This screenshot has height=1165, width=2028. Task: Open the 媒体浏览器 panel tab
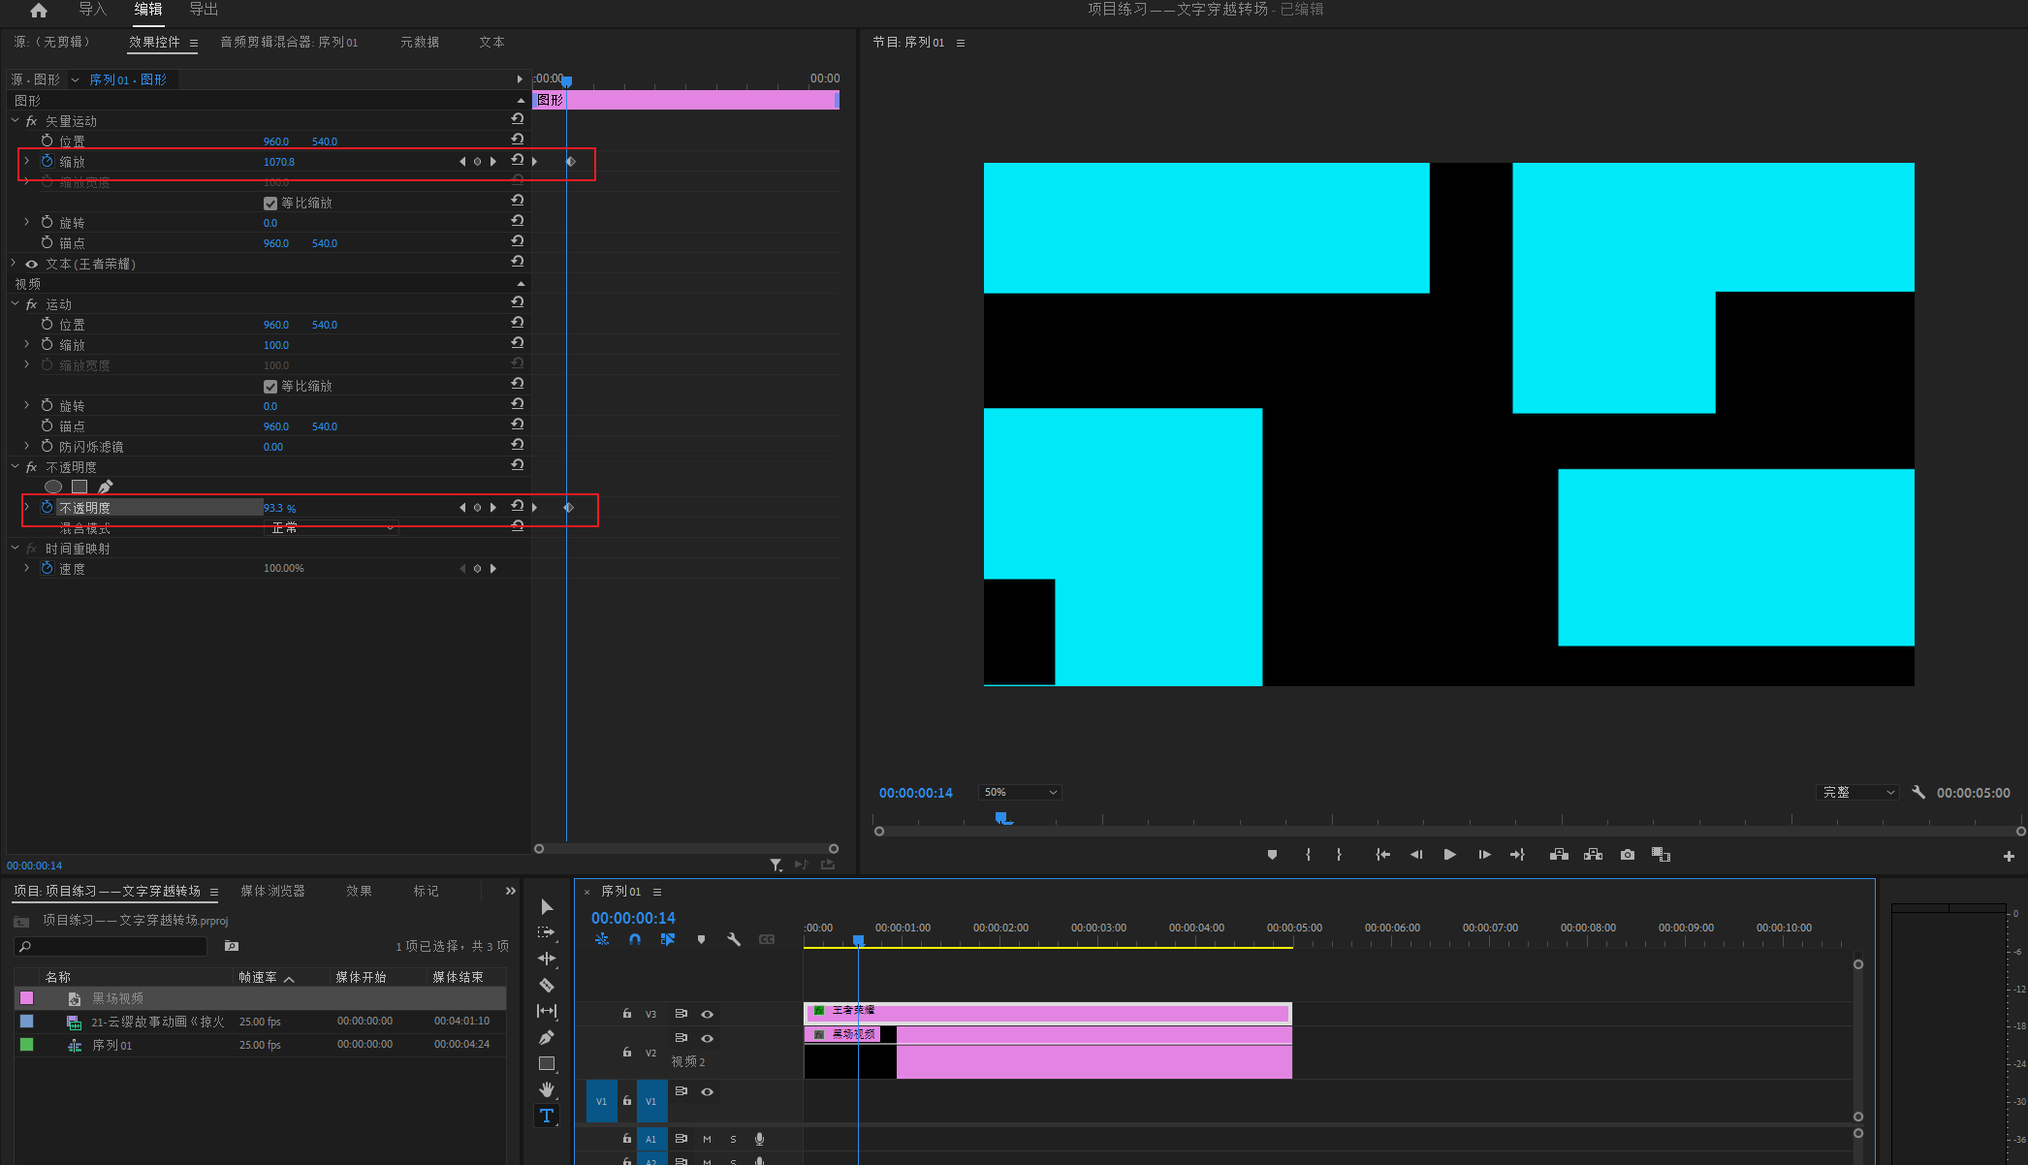272,891
